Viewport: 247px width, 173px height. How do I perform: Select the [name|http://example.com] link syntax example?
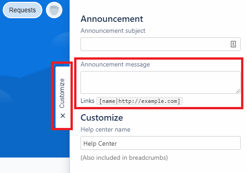140,101
